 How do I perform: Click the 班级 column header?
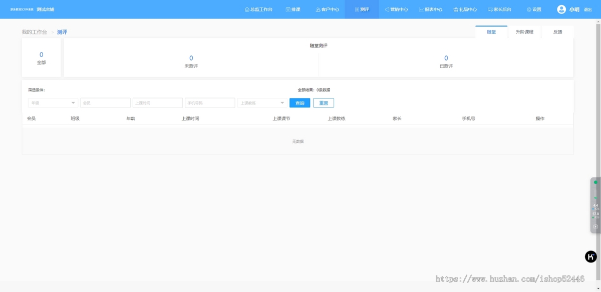click(x=75, y=118)
